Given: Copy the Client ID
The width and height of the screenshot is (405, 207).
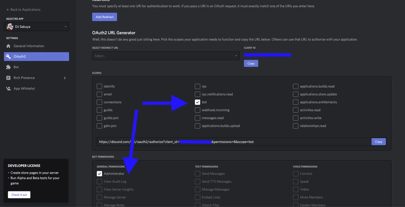Looking at the screenshot, I should (x=251, y=63).
